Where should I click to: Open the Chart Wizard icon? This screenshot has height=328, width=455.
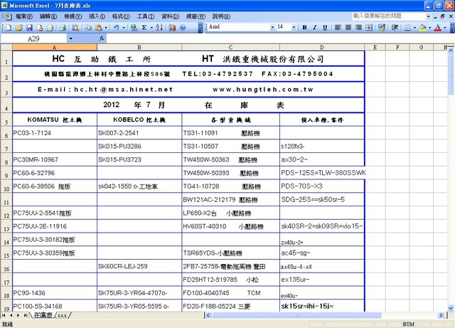[172, 28]
